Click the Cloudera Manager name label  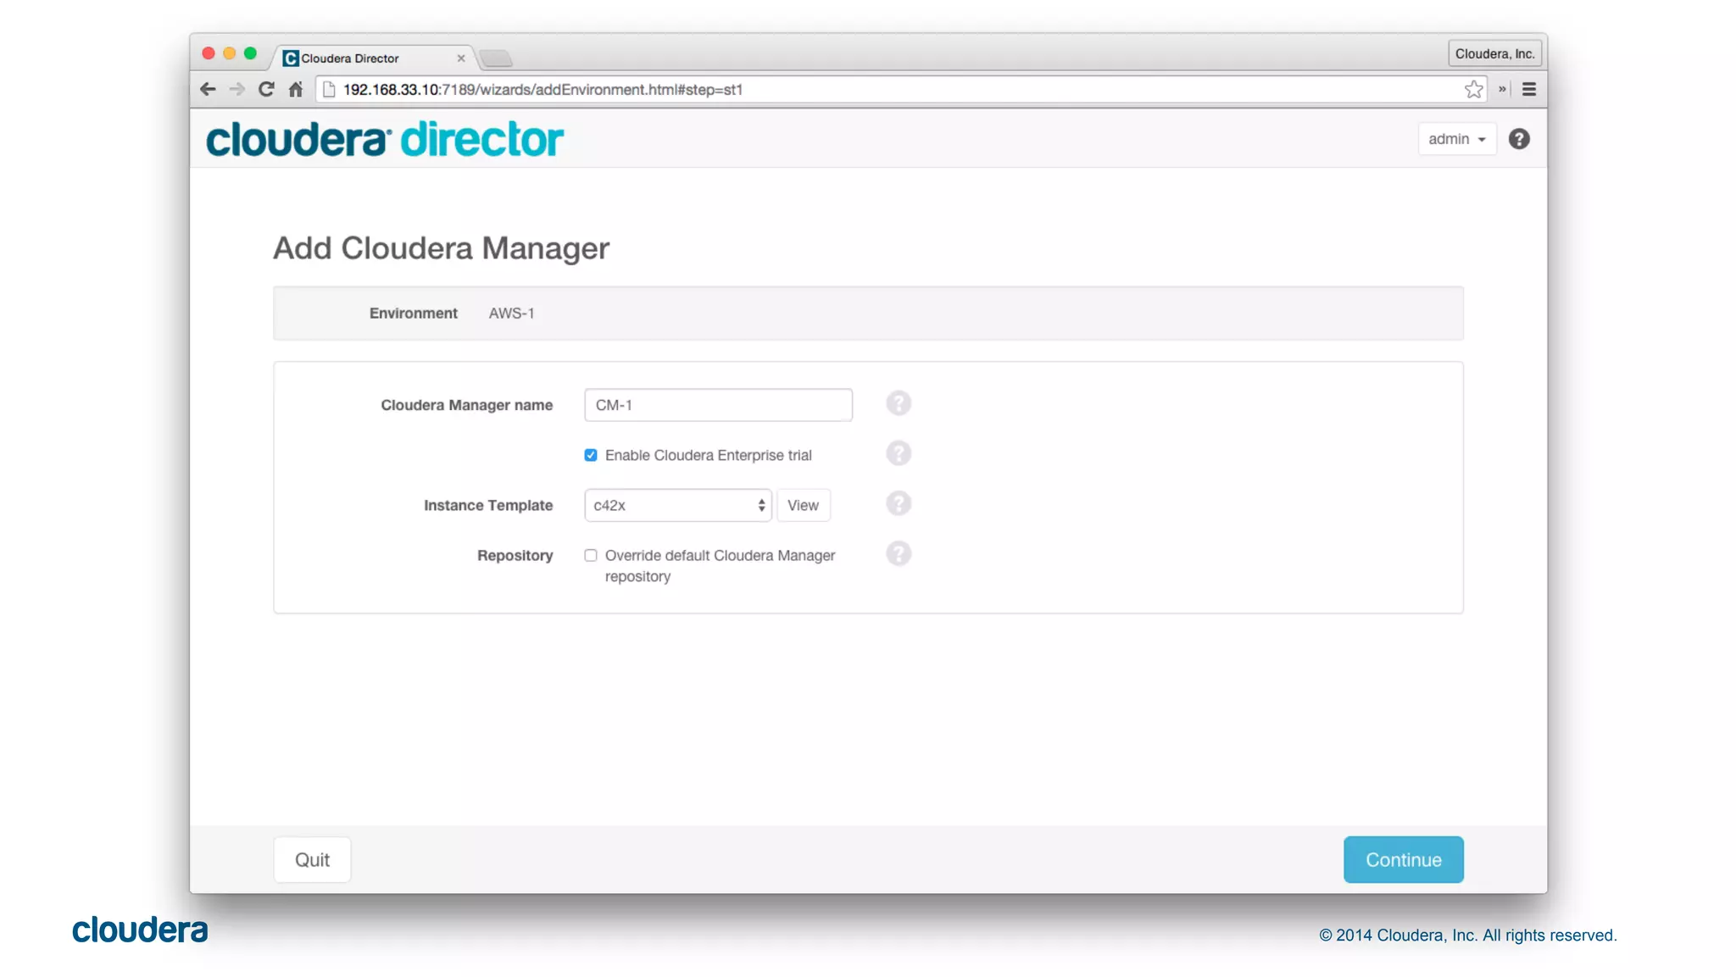click(466, 405)
